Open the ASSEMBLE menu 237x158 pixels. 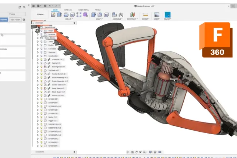(117, 19)
